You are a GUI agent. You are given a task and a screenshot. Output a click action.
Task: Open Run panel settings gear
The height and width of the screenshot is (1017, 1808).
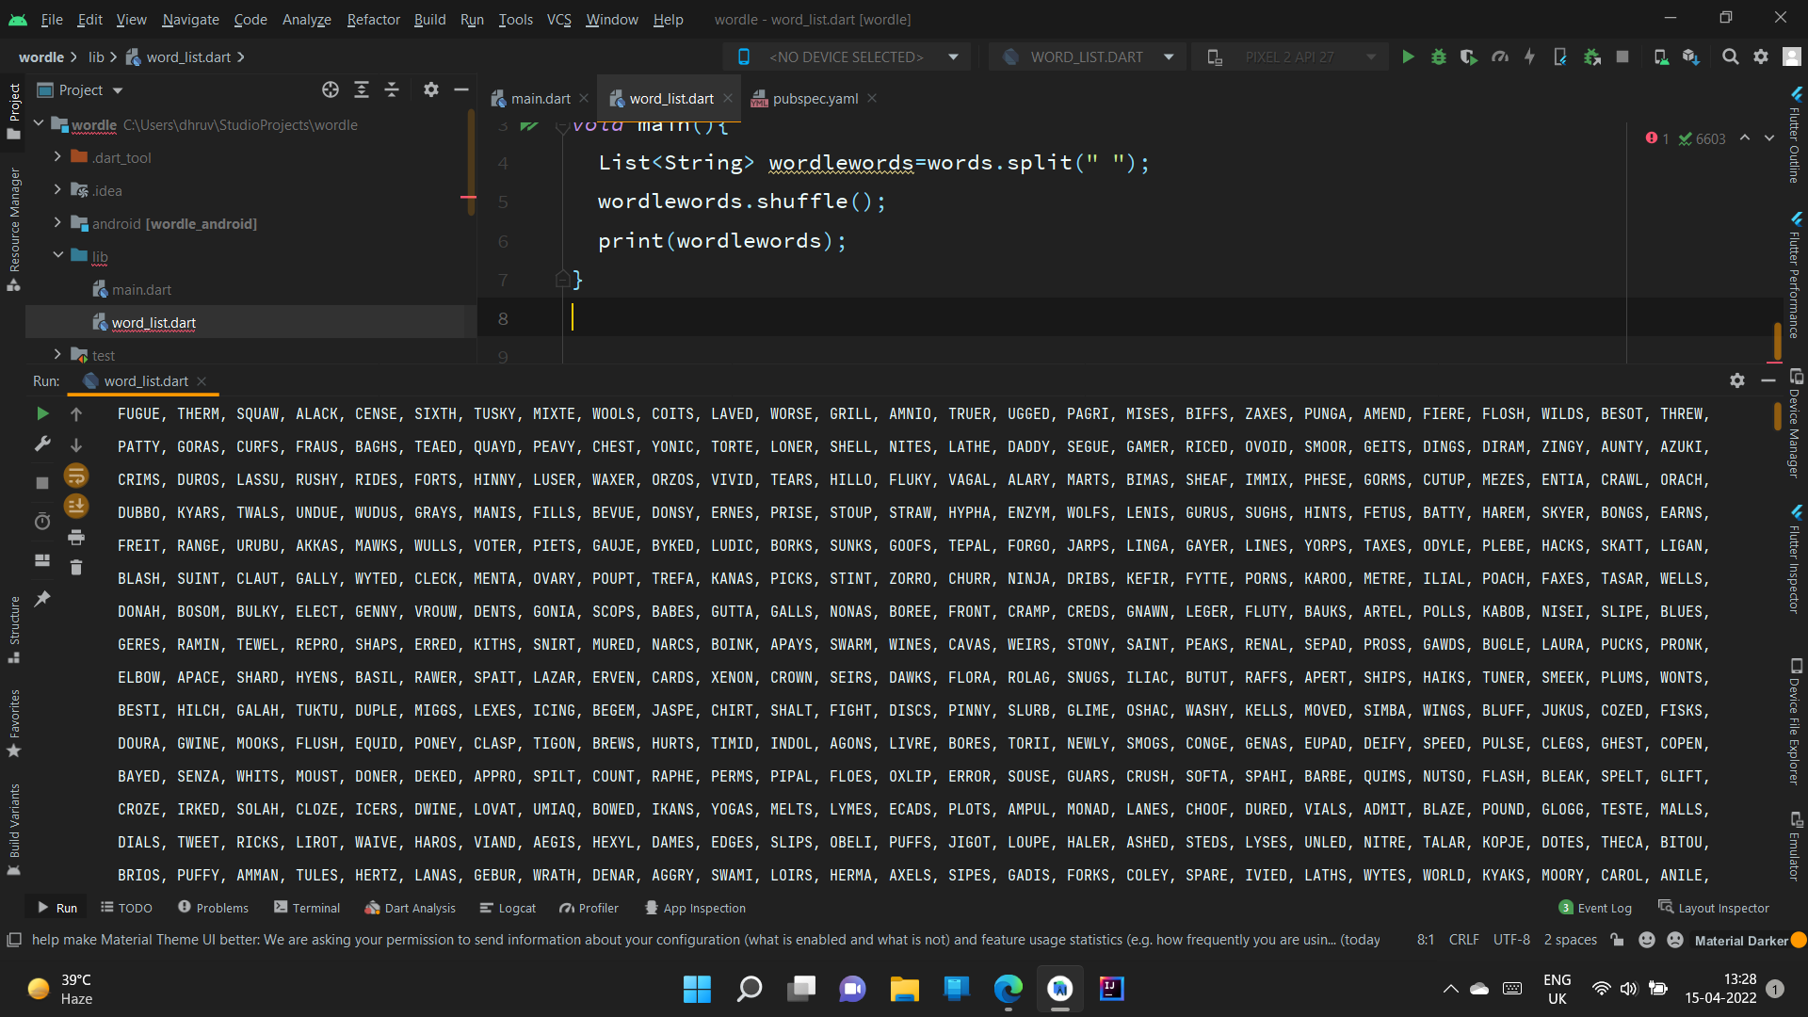[x=1737, y=381]
